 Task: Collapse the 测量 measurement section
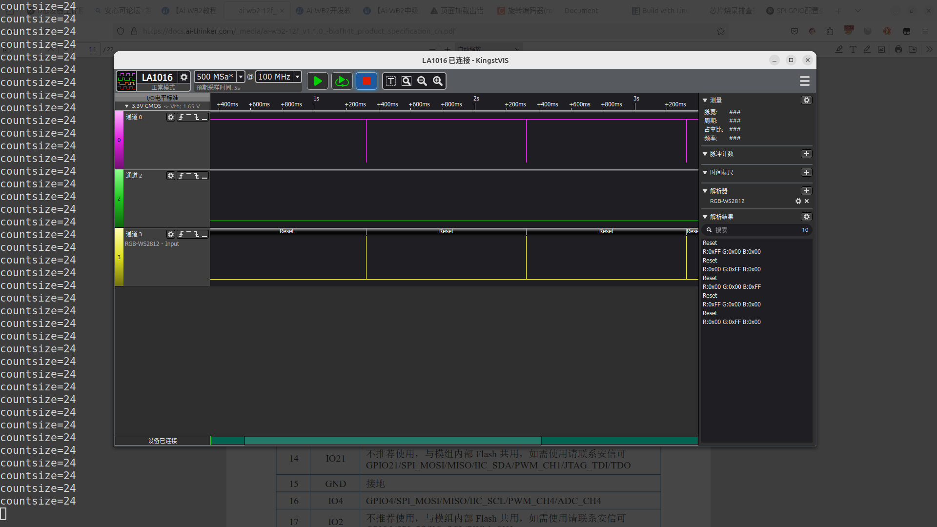point(705,100)
